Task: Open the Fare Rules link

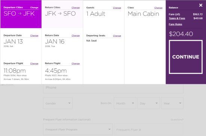Action: 175,24
